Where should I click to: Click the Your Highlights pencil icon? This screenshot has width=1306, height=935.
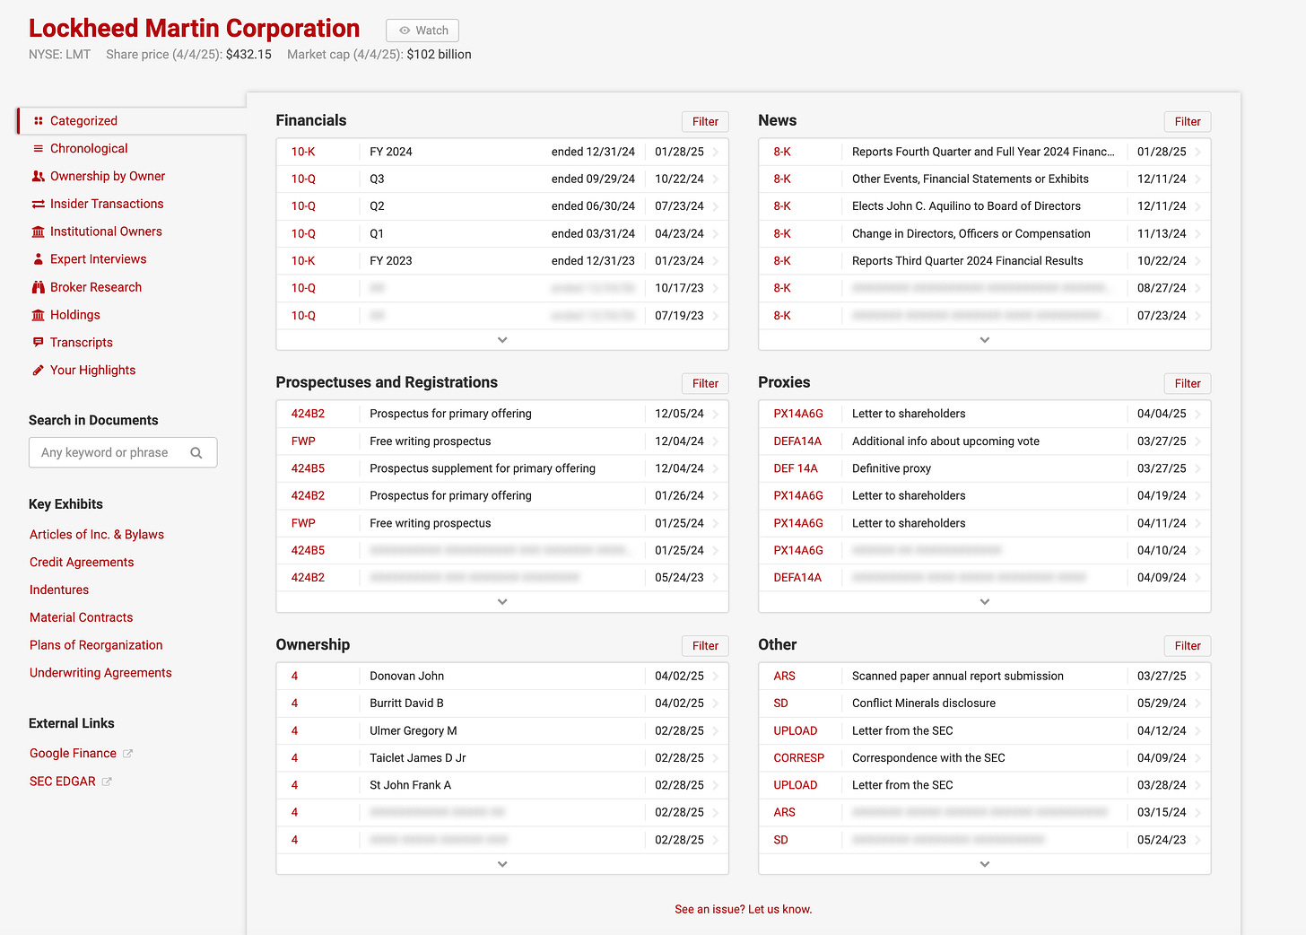pyautogui.click(x=38, y=371)
